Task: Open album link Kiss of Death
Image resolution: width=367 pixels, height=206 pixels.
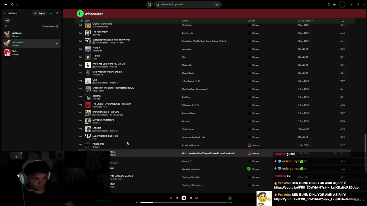Action: point(188,73)
